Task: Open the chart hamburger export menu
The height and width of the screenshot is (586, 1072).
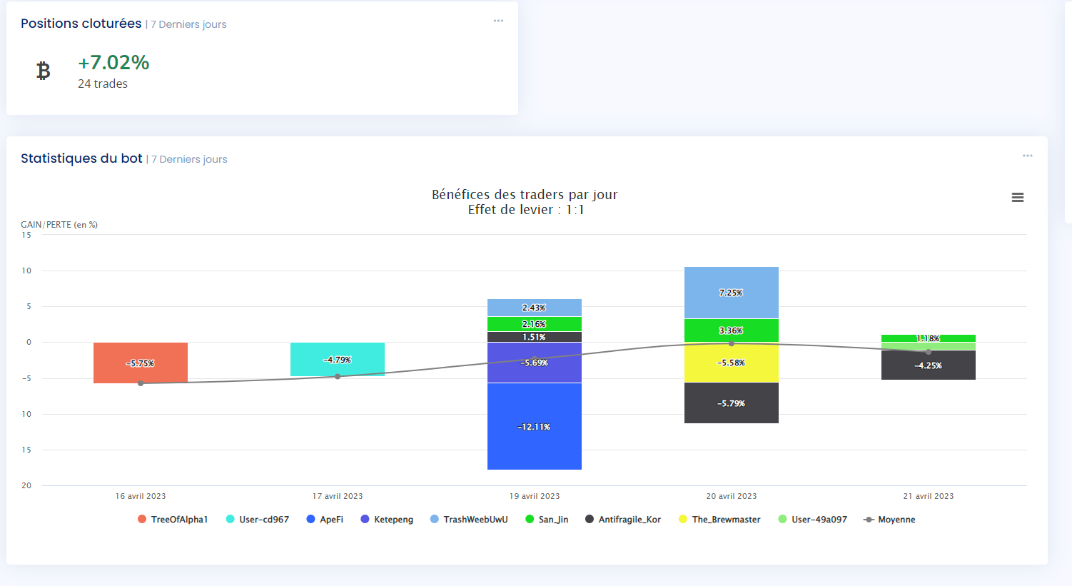Action: tap(1018, 198)
